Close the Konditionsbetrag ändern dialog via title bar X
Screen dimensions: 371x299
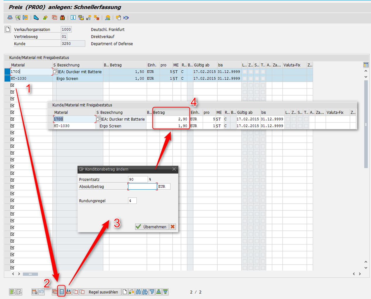[174, 169]
